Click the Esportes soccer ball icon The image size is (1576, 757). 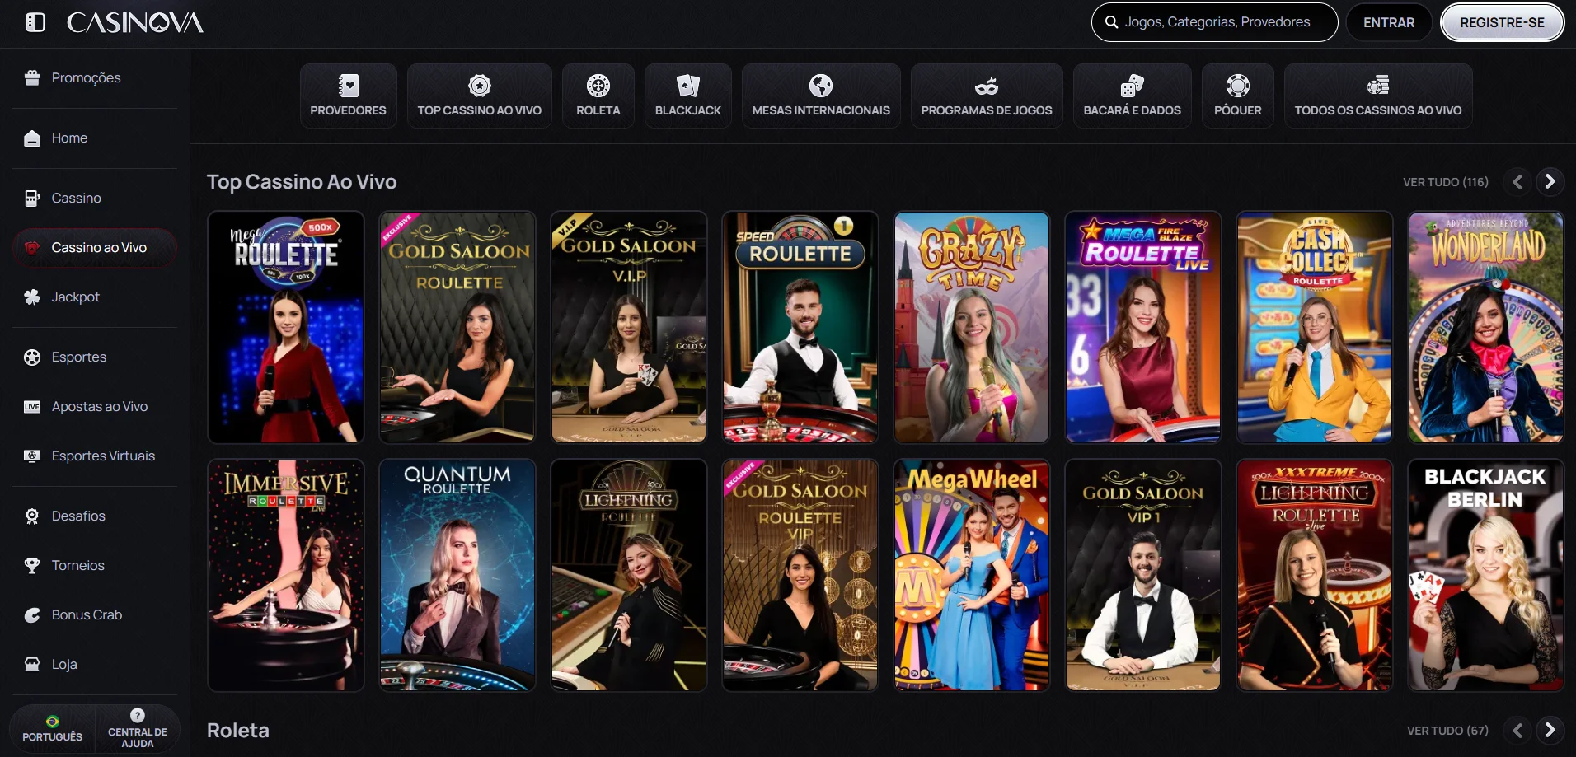32,357
